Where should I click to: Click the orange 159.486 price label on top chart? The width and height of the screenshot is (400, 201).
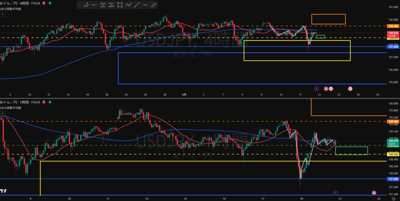coord(392,26)
